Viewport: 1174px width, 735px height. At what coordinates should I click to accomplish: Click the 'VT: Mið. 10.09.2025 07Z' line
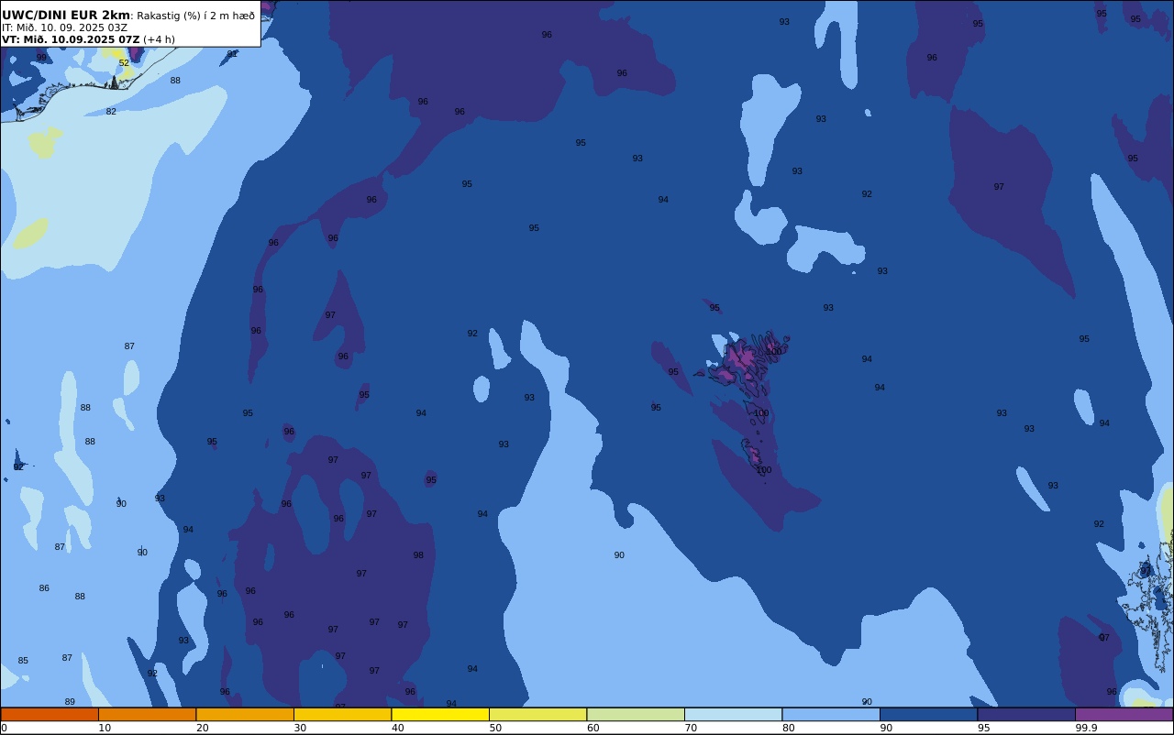click(x=71, y=39)
